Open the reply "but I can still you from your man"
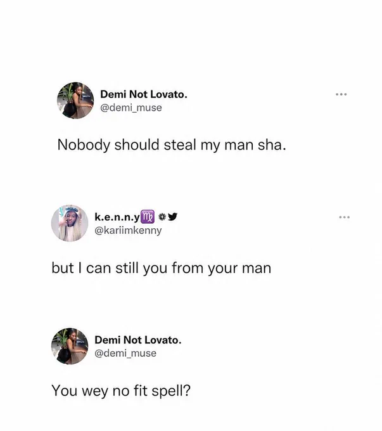The image size is (382, 431). pyautogui.click(x=162, y=268)
